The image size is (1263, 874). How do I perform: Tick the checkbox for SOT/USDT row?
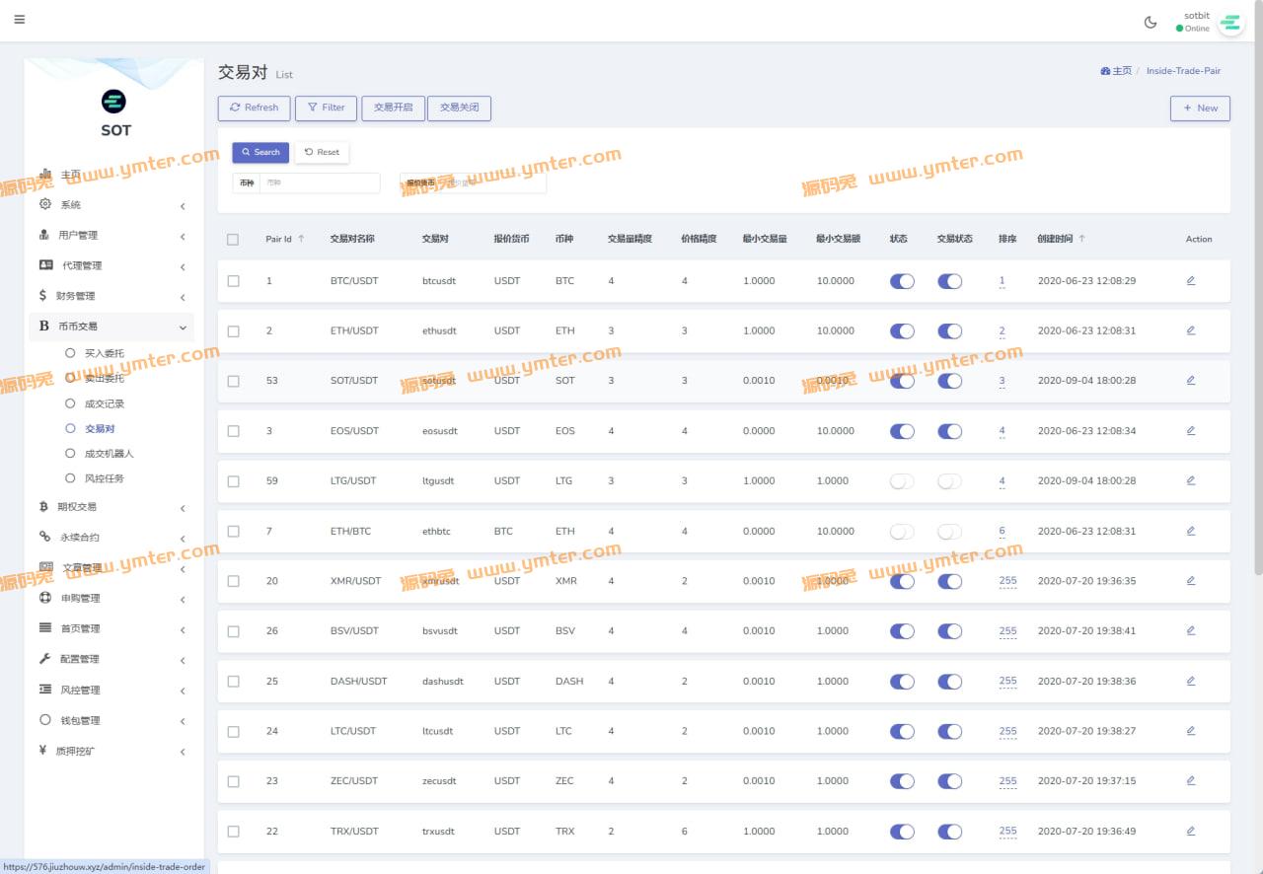(234, 381)
